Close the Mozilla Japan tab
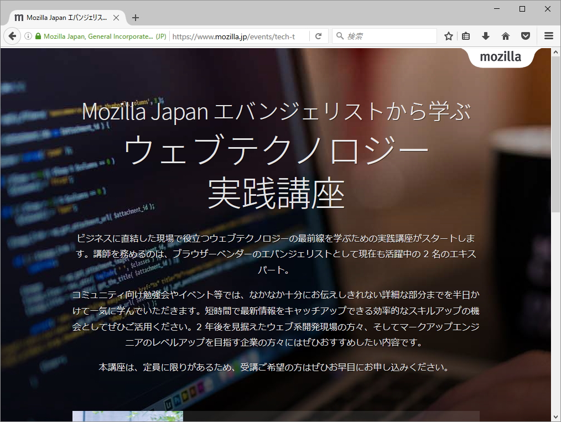The width and height of the screenshot is (561, 422). click(x=116, y=17)
